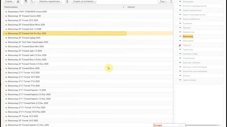This screenshot has width=227, height=127.
Task: Select Велосипед 27.5" Forward Apache 3.0 Disc 2020
Action: pos(88,99)
